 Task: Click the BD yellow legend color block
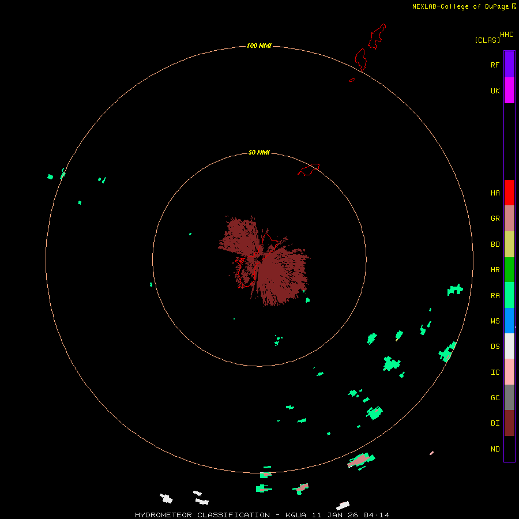(x=509, y=245)
